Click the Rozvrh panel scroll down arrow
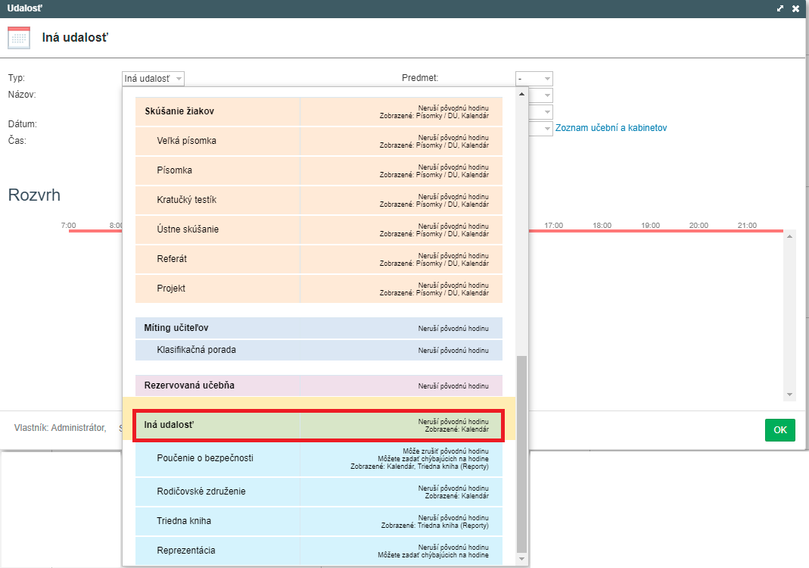The image size is (809, 568). click(x=789, y=395)
